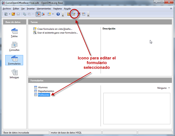Open the New Form dropdown arrow
Image resolution: width=175 pixels, height=136 pixels.
point(53,14)
